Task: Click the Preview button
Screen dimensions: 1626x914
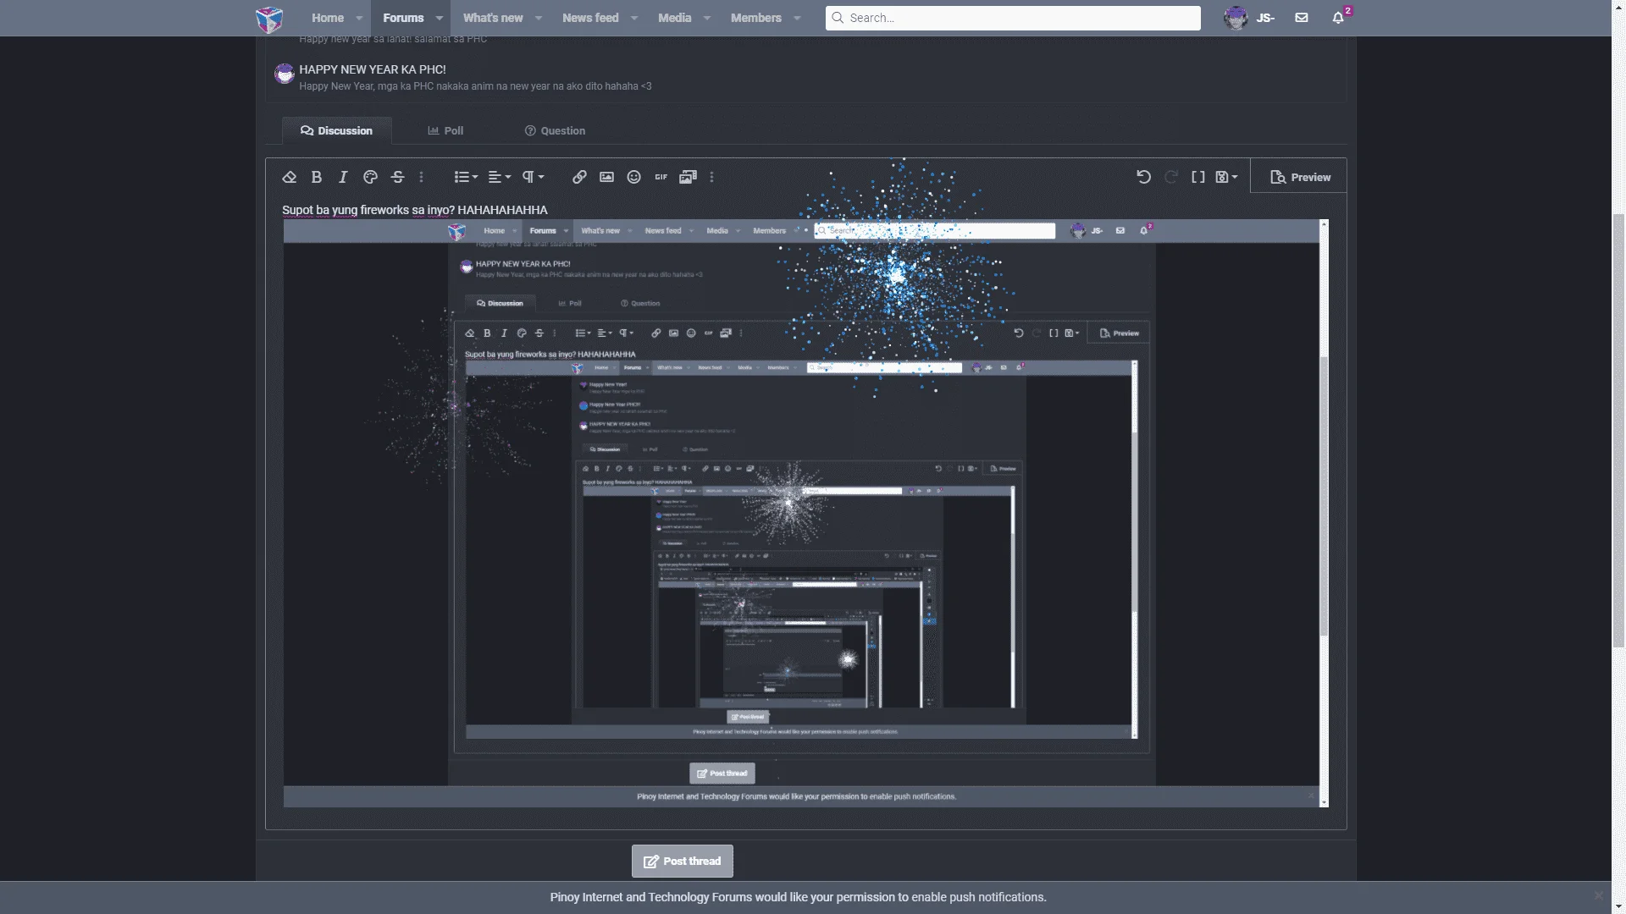Action: (x=1300, y=177)
